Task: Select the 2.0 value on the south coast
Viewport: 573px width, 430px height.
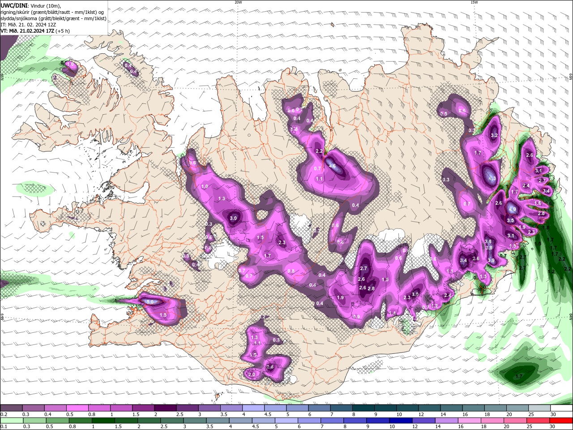Action: (x=252, y=374)
